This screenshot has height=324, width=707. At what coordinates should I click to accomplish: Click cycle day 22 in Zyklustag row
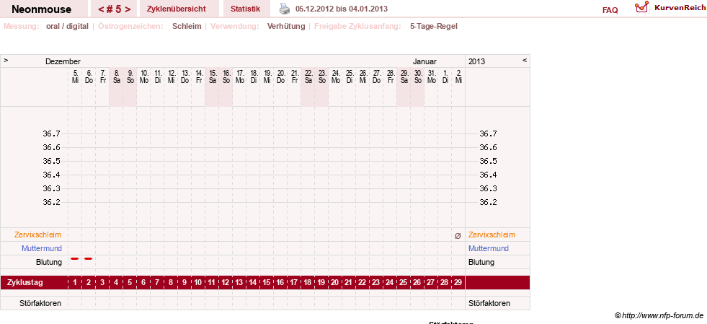click(362, 282)
